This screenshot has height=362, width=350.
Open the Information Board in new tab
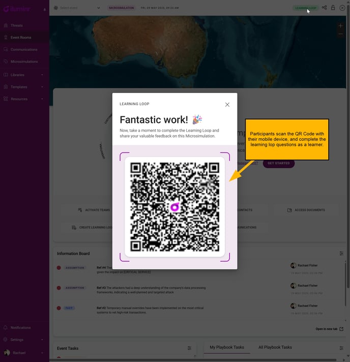coord(330,329)
